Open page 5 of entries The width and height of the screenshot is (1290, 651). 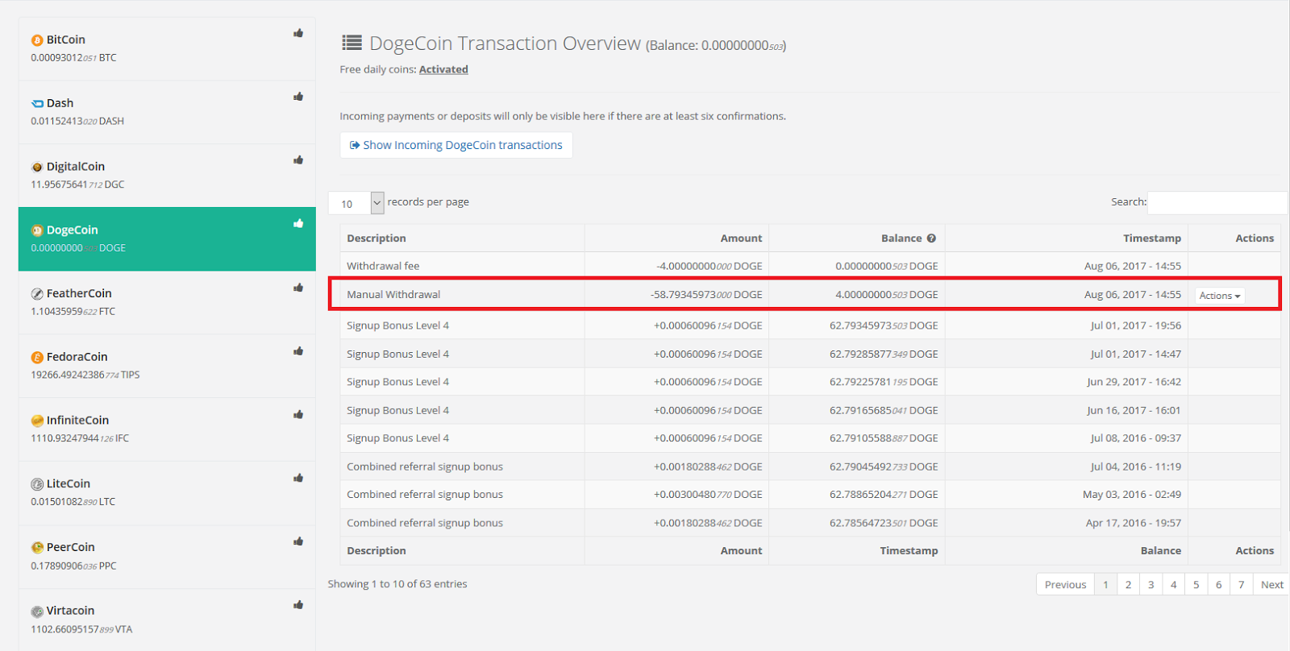(1196, 585)
